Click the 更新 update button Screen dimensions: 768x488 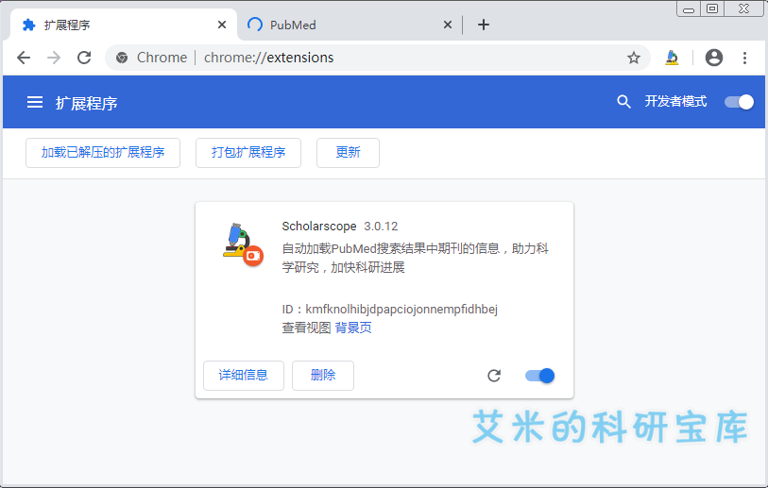click(348, 153)
